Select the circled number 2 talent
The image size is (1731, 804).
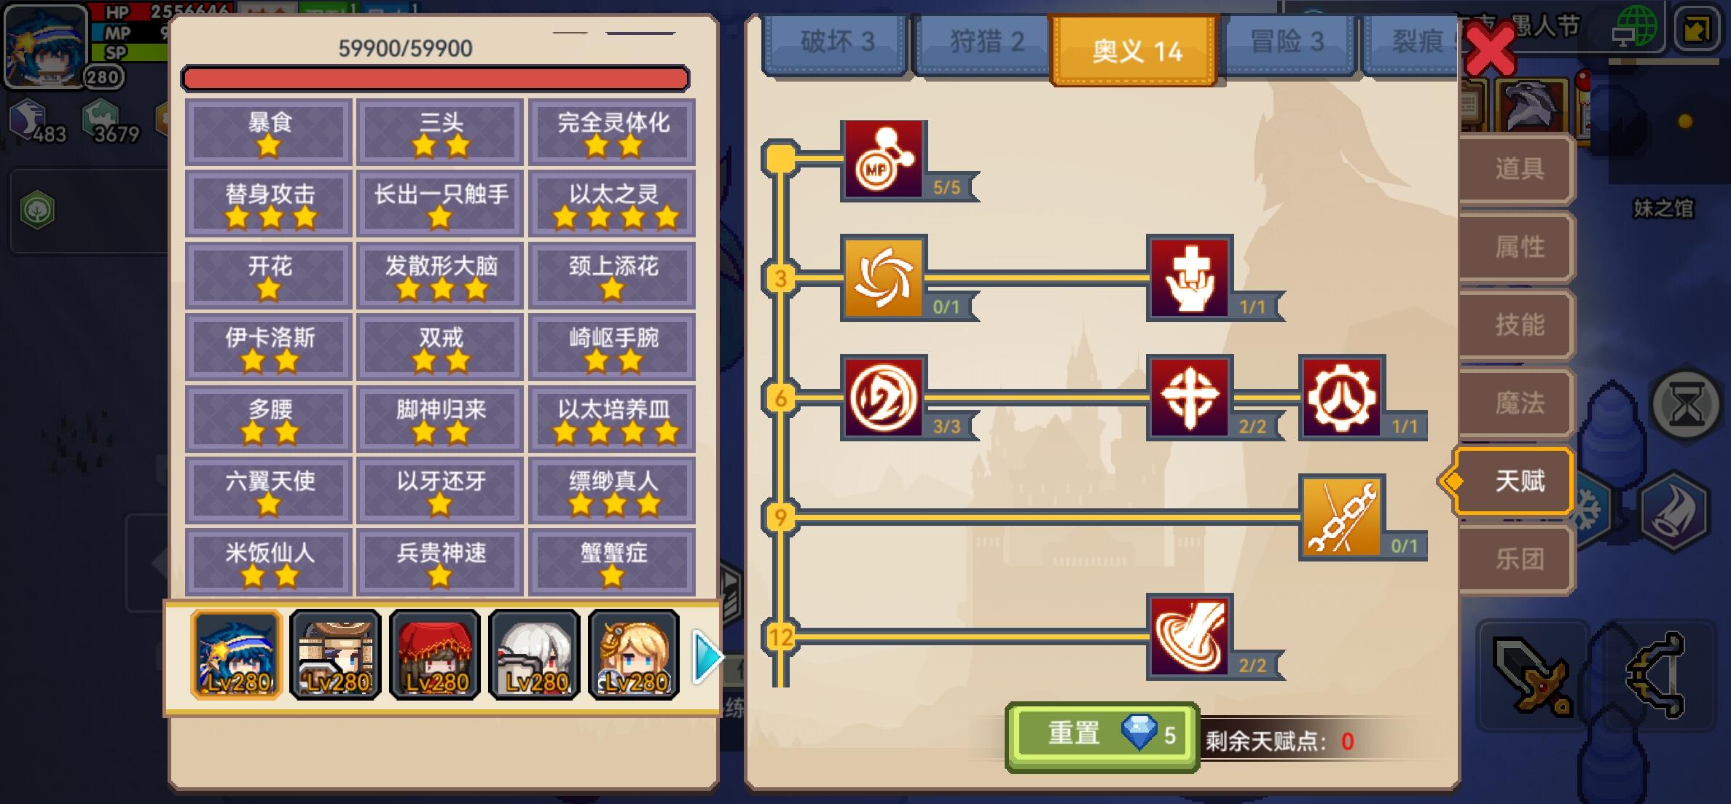click(x=883, y=397)
